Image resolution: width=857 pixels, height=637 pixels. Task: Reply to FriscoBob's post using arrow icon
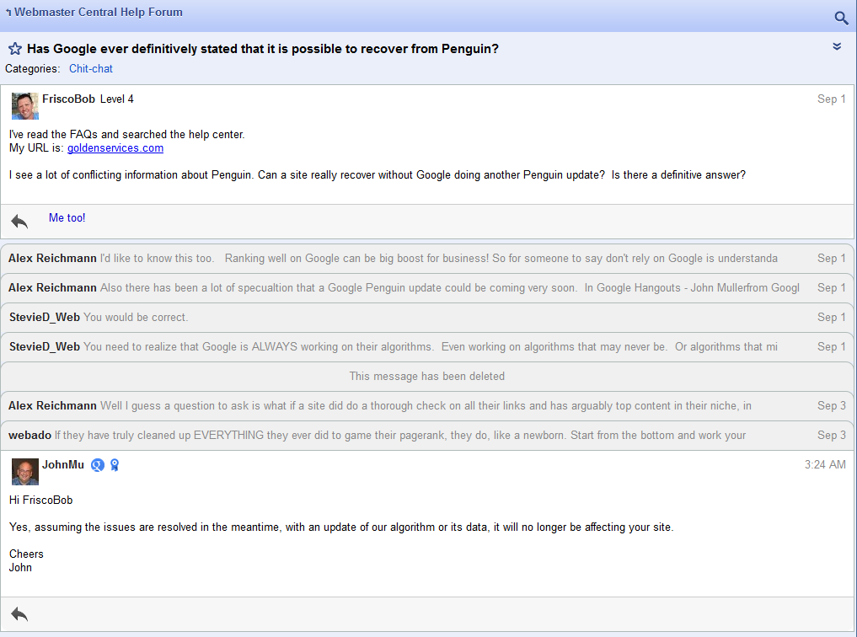coord(19,221)
